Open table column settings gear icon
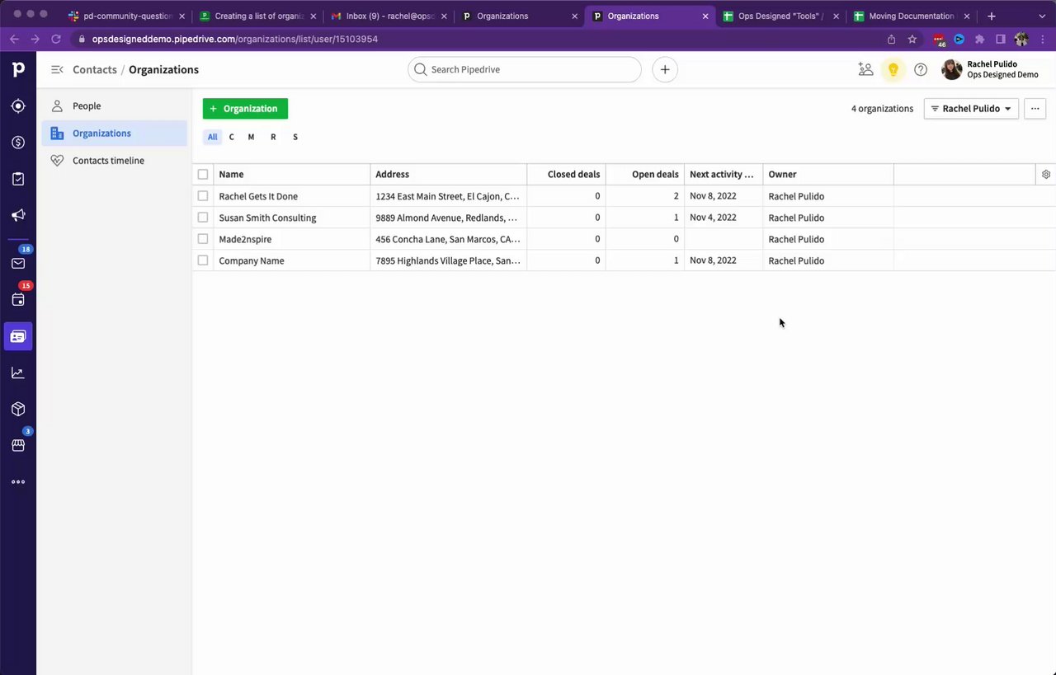This screenshot has width=1056, height=675. pyautogui.click(x=1046, y=174)
